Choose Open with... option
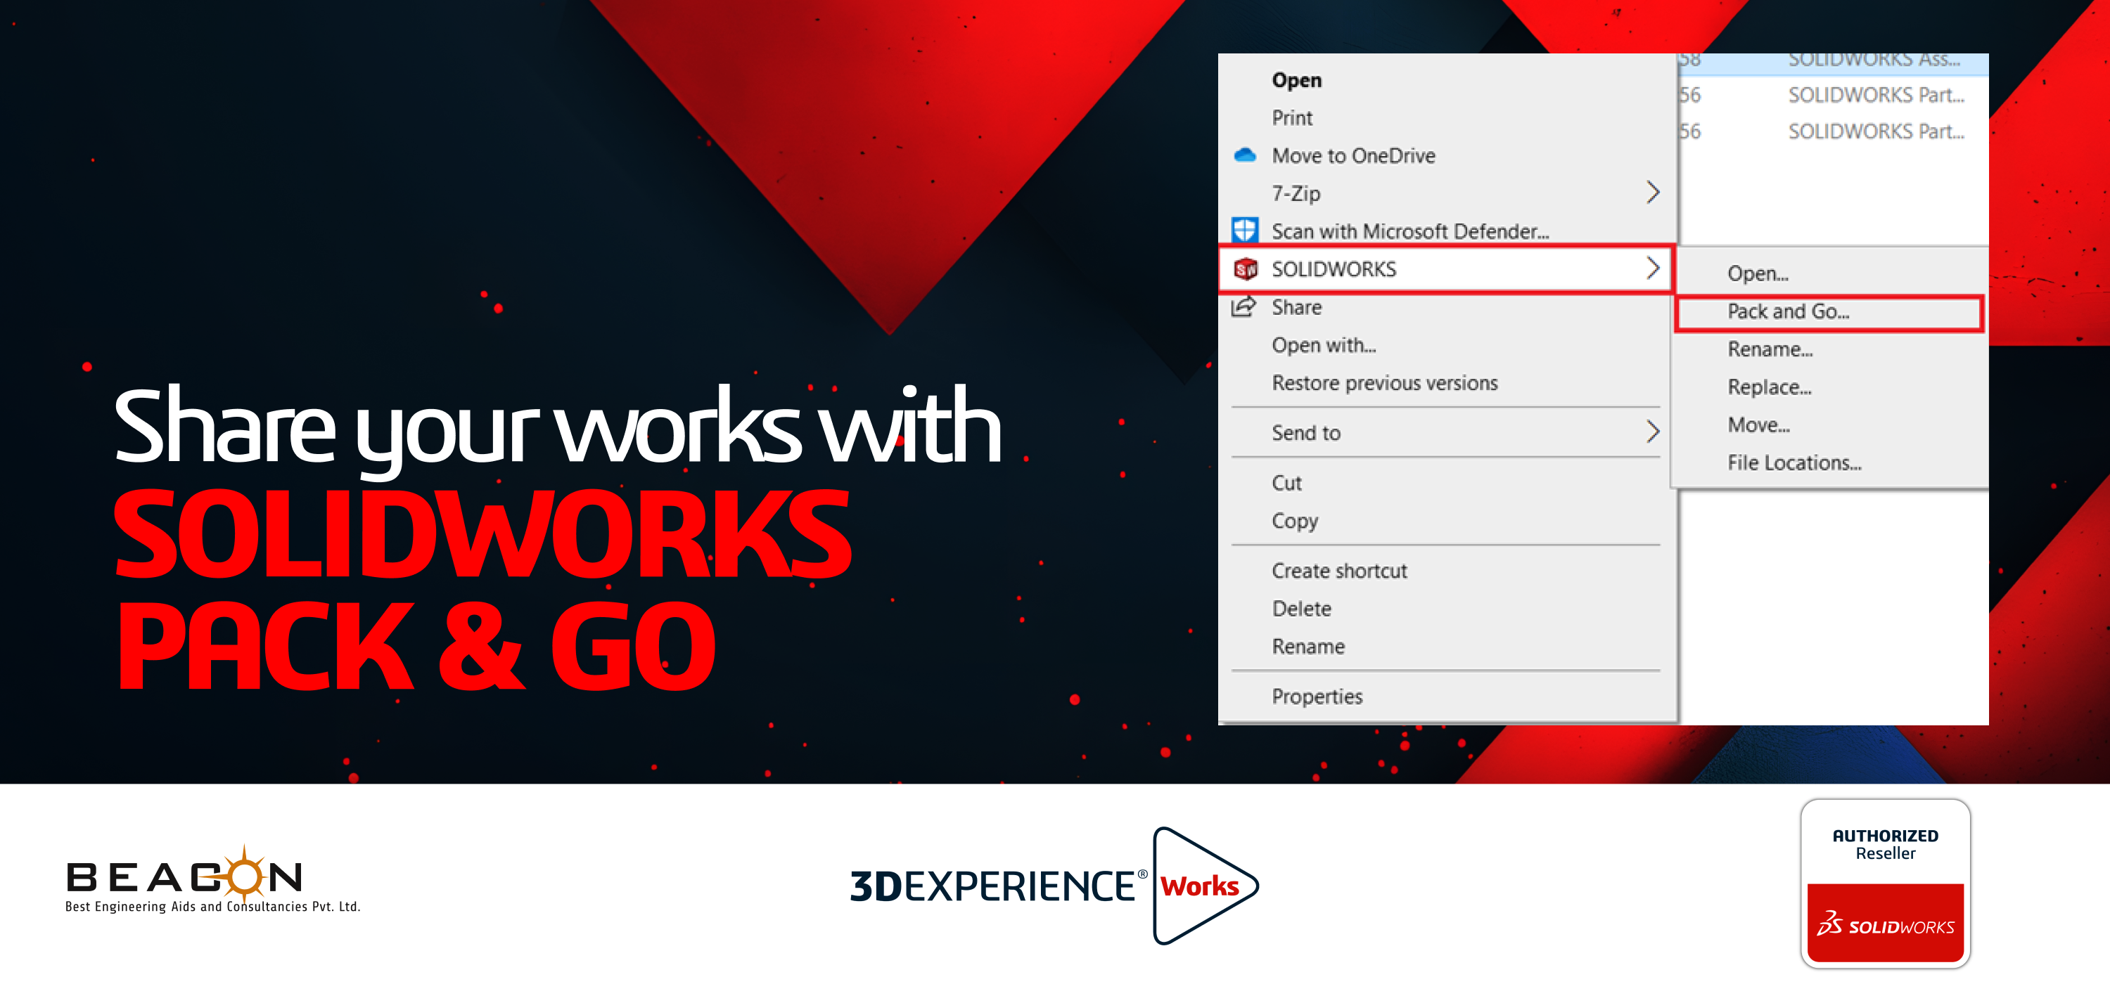 coord(1447,344)
